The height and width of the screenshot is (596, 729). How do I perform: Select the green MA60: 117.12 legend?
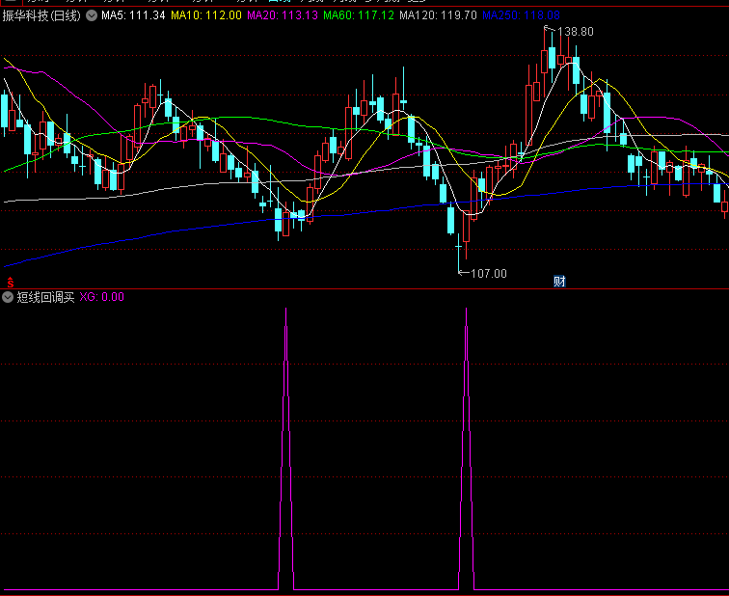click(358, 16)
